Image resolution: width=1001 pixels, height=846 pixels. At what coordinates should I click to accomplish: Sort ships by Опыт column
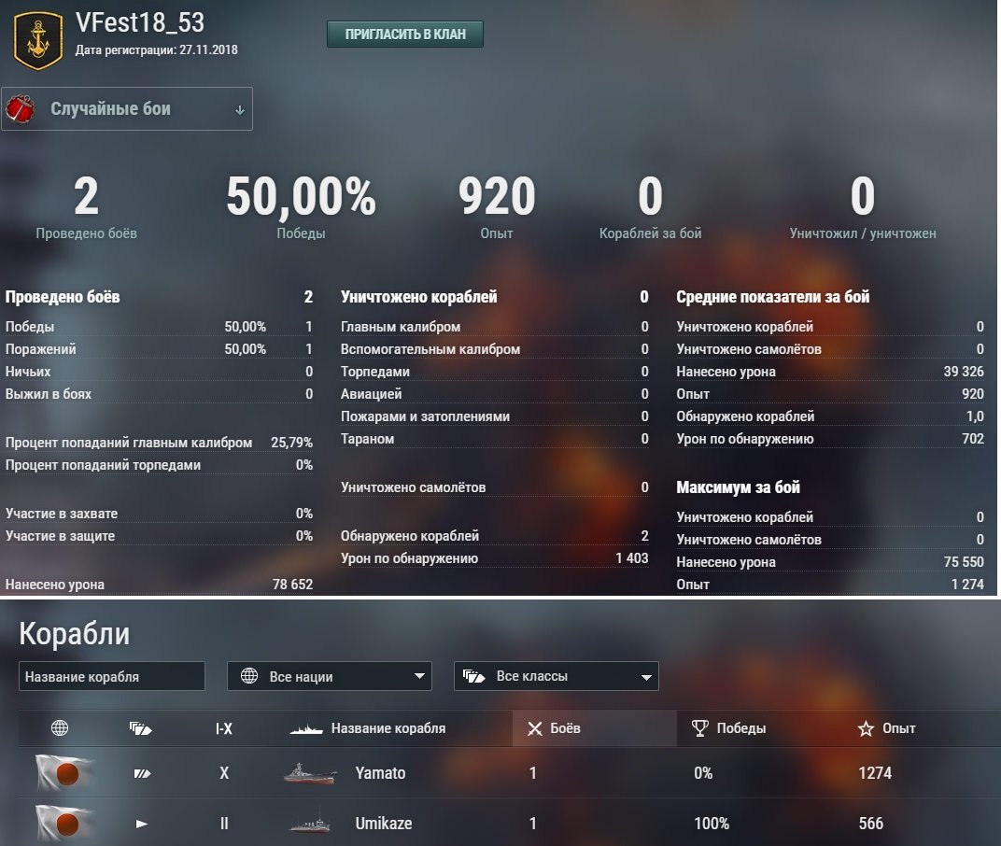[887, 728]
